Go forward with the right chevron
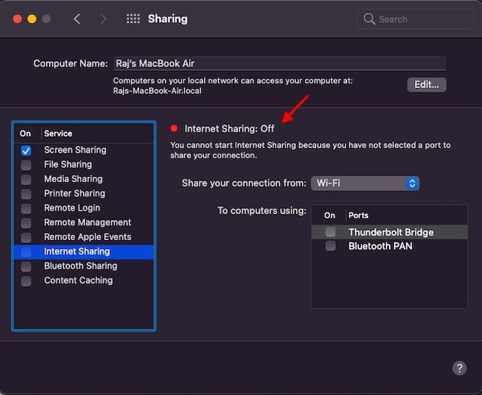 [104, 19]
